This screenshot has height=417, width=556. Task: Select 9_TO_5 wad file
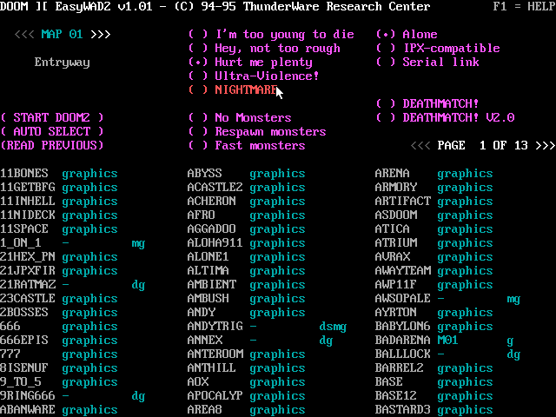click(21, 381)
